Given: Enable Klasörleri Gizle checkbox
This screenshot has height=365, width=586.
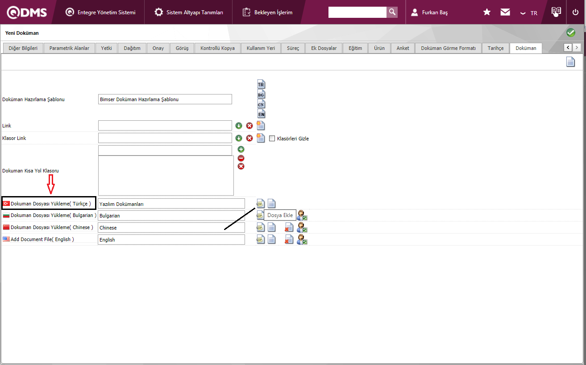Looking at the screenshot, I should [x=272, y=139].
